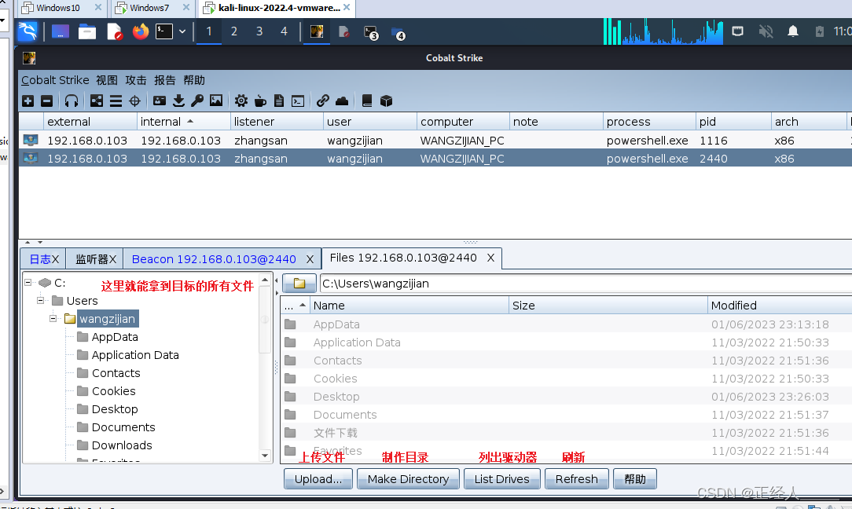Screen dimensions: 852x509
Task: Open Kali dragon application menu
Action: 28,31
